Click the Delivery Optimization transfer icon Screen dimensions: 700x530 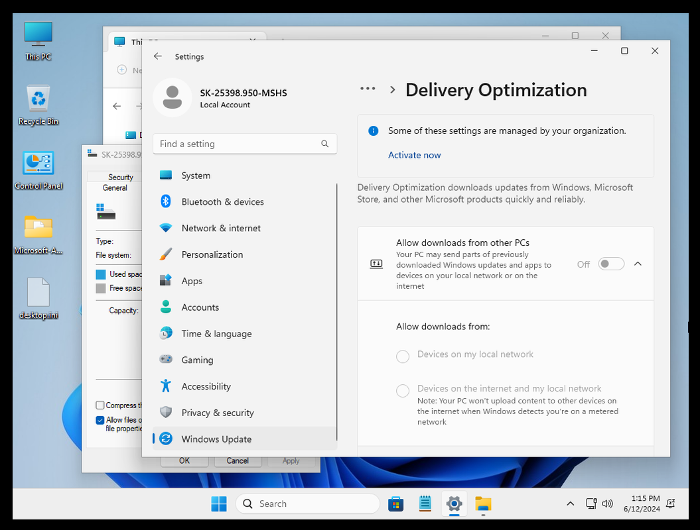tap(376, 264)
